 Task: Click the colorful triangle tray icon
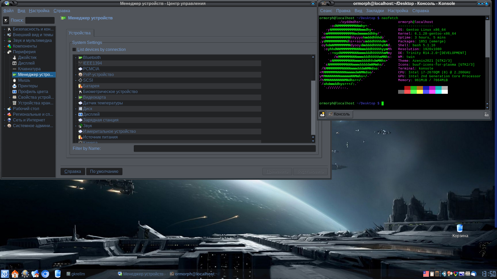pyautogui.click(x=456, y=274)
